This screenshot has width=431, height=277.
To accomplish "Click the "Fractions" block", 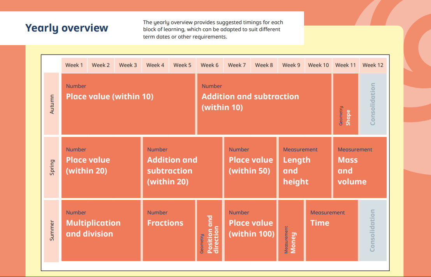I will tap(169, 230).
